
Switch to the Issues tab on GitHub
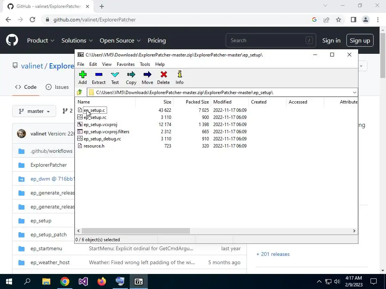[57, 87]
